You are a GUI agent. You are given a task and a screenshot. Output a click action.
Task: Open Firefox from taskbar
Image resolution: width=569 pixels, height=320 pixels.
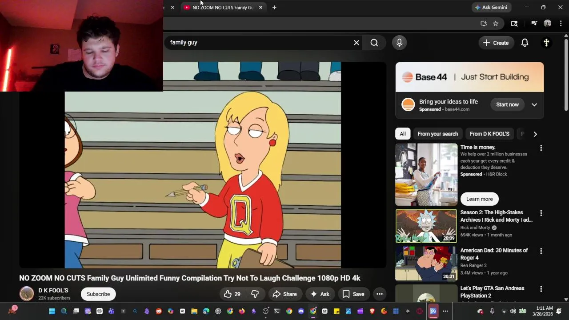coord(242,311)
